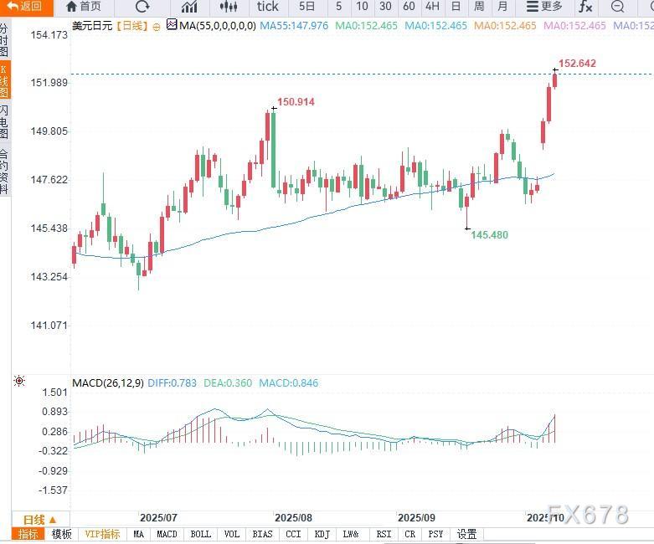Click the refresh icon in top toolbar
Screen dimensions: 654x544
click(x=142, y=7)
